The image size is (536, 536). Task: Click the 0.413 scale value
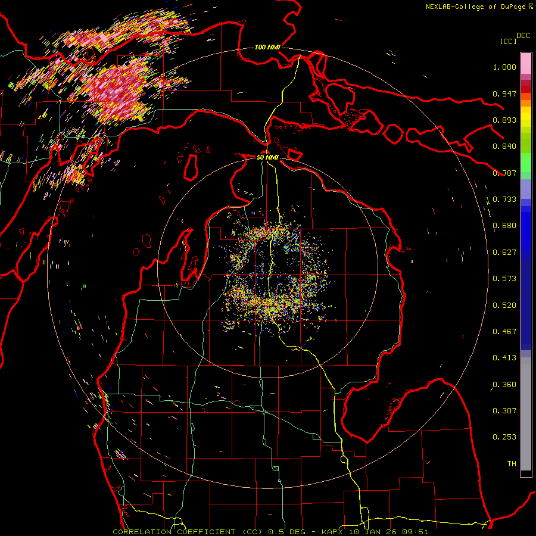(x=504, y=358)
